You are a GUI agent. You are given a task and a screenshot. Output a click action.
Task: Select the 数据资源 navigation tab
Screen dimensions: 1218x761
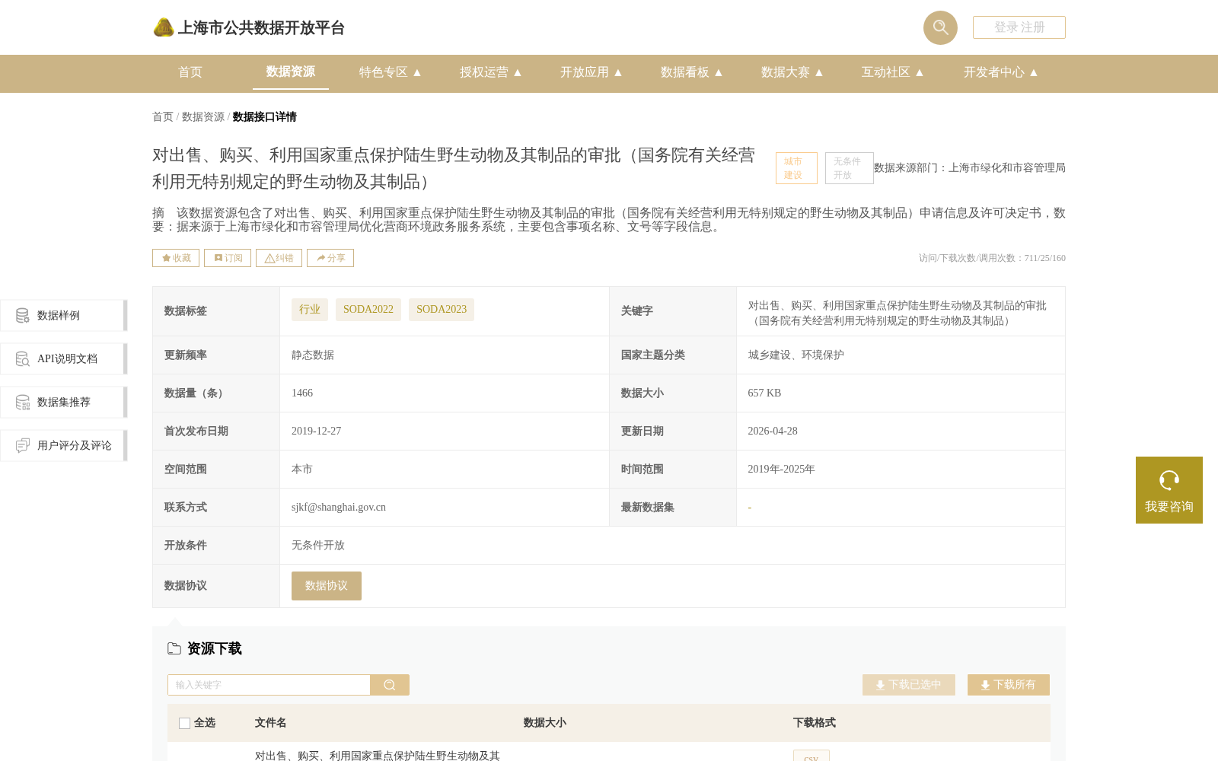pos(291,72)
